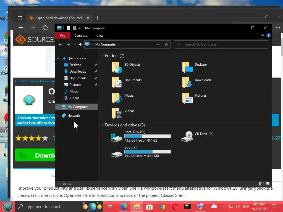Image resolution: width=283 pixels, height=212 pixels.
Task: Select the Music folder in Folders group
Action: tap(122, 98)
